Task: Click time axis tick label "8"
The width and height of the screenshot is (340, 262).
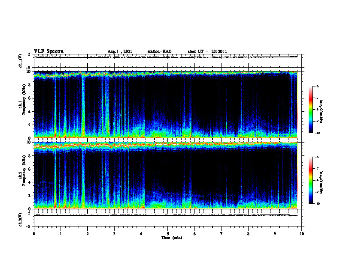Action: tap(248, 234)
